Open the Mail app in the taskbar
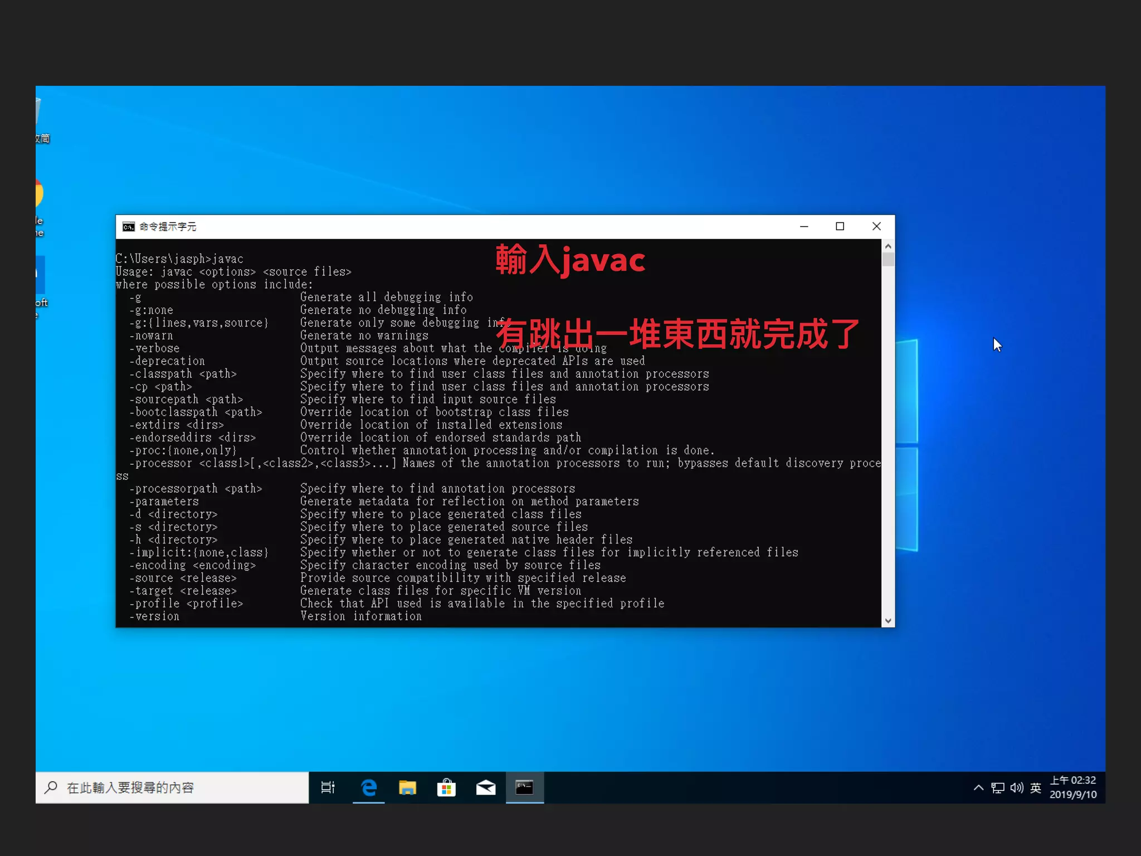The width and height of the screenshot is (1141, 856). [486, 787]
